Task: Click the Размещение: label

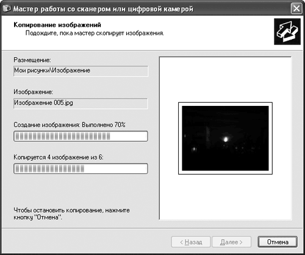Action: tap(32, 60)
